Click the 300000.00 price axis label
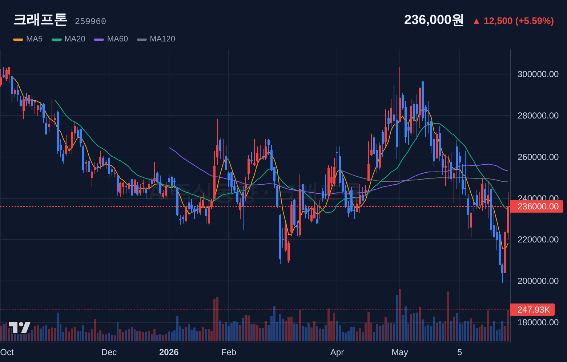 (x=538, y=74)
